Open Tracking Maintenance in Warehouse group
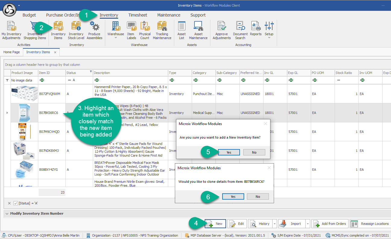391x239 pixels. coord(162,31)
